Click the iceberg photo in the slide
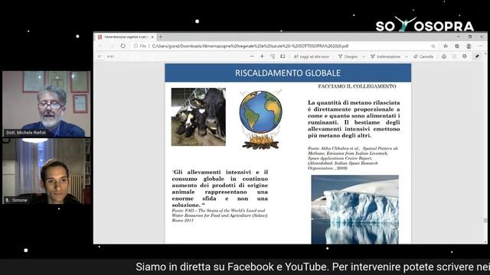Image resolution: width=490 pixels, height=275 pixels. 354,209
